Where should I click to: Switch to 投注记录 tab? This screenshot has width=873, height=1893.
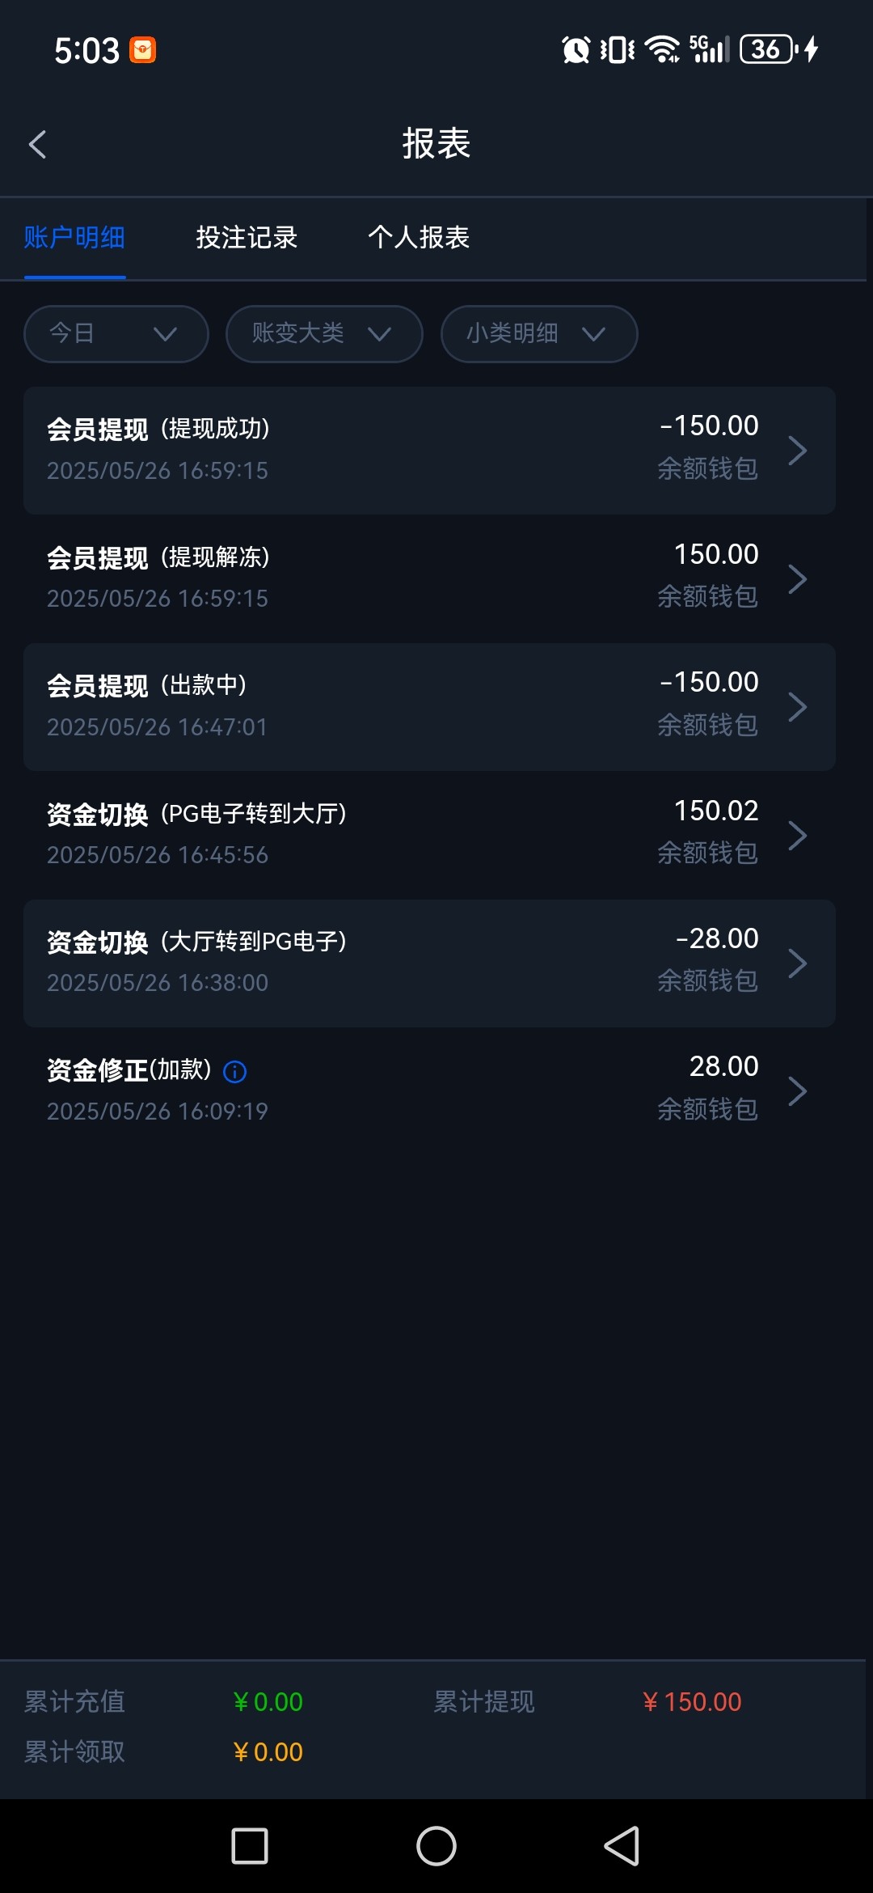[247, 238]
